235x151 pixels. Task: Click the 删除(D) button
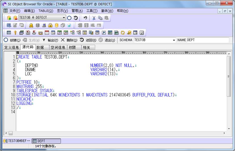pyautogui.click(x=69, y=40)
